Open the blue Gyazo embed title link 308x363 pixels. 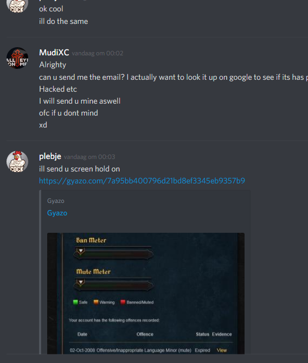[x=57, y=213]
